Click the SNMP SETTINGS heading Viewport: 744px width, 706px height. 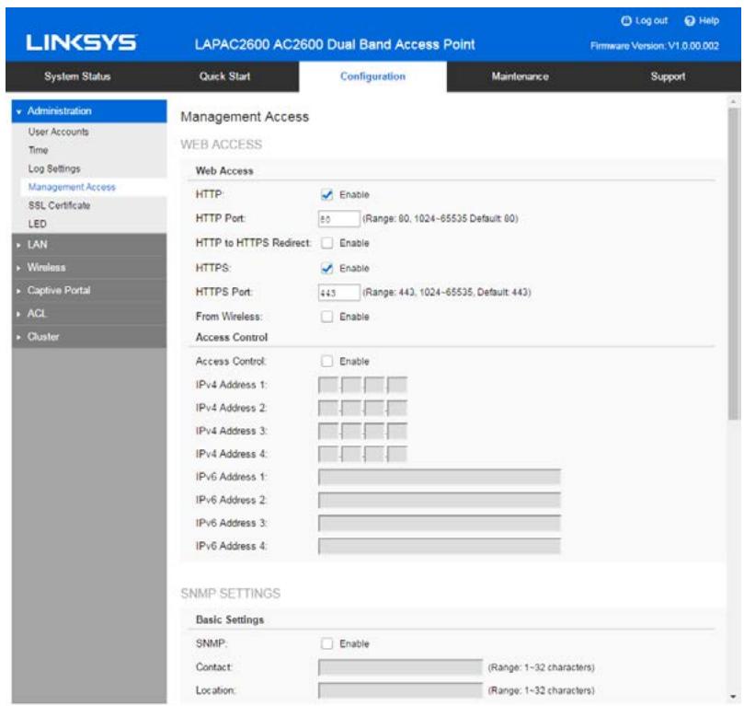pyautogui.click(x=231, y=594)
